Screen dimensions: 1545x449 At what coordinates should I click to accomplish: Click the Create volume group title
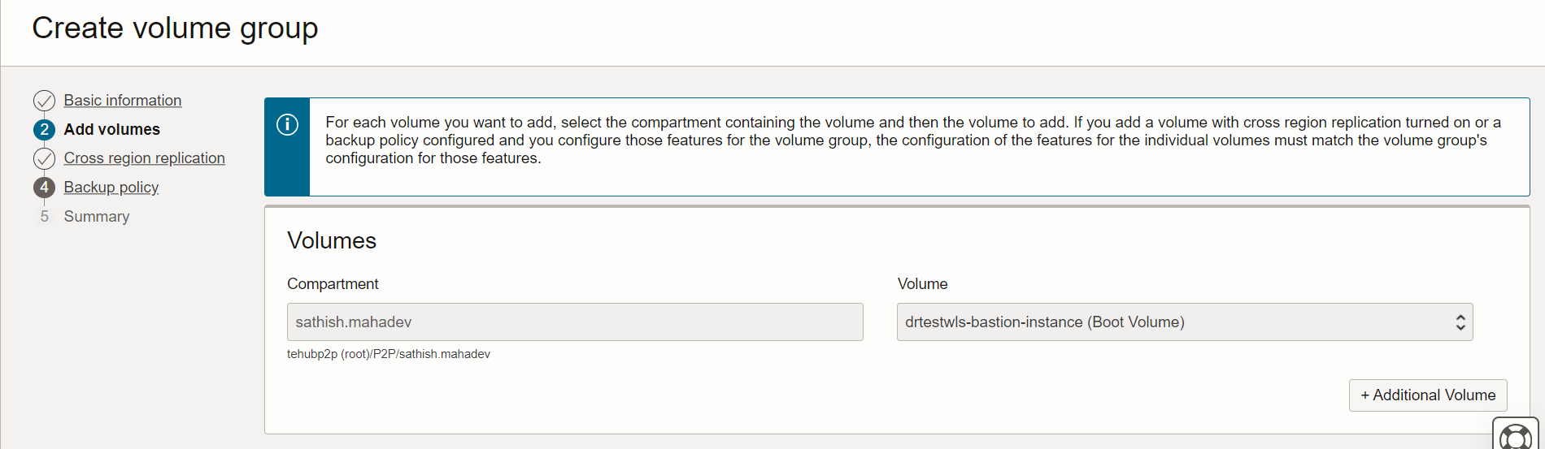[175, 28]
